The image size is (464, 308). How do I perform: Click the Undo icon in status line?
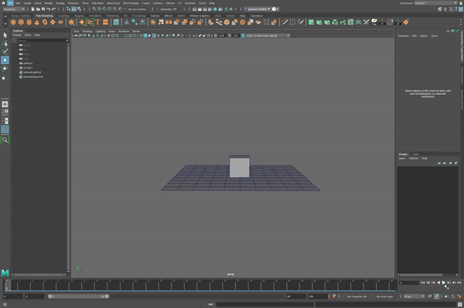click(x=48, y=9)
